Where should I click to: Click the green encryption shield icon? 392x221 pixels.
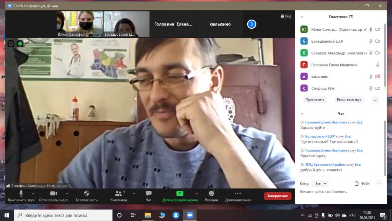click(20, 44)
